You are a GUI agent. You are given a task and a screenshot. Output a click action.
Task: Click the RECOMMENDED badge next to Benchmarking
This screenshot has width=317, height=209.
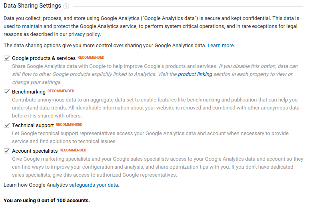(x=61, y=91)
